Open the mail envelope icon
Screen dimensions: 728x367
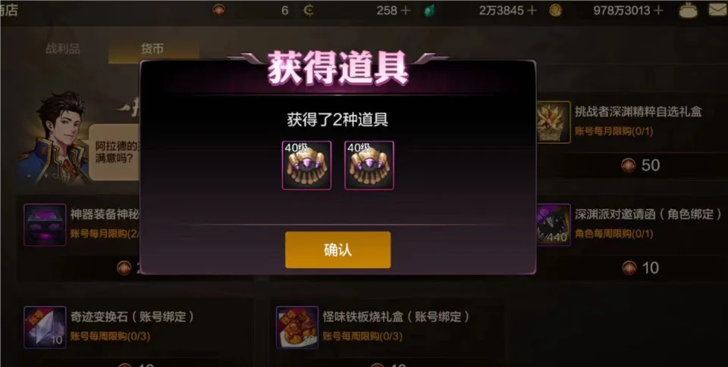[718, 10]
